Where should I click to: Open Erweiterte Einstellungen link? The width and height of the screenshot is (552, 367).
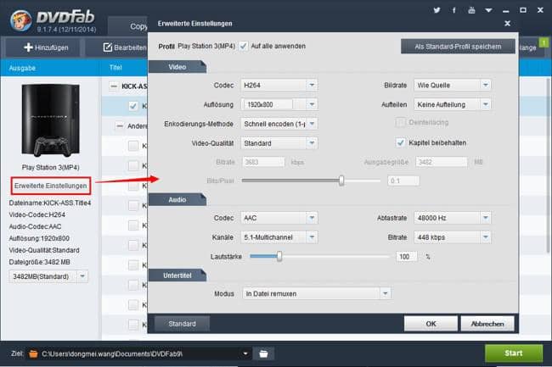point(51,186)
